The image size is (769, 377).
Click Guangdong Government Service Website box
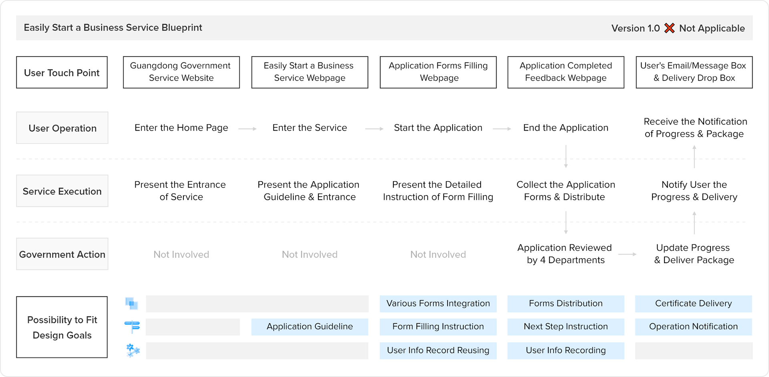tap(181, 72)
